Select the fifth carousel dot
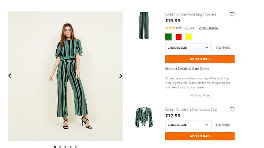 76,147
